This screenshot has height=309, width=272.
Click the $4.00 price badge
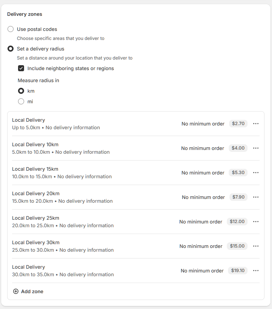pos(238,148)
